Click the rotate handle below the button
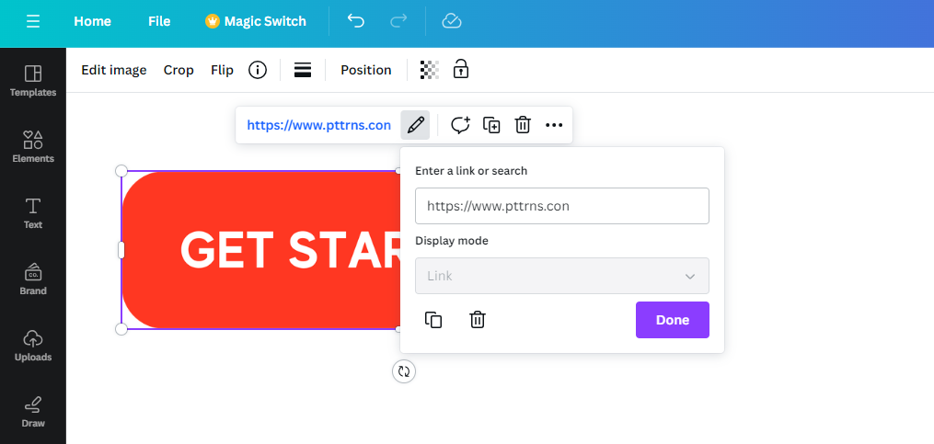 pos(404,371)
